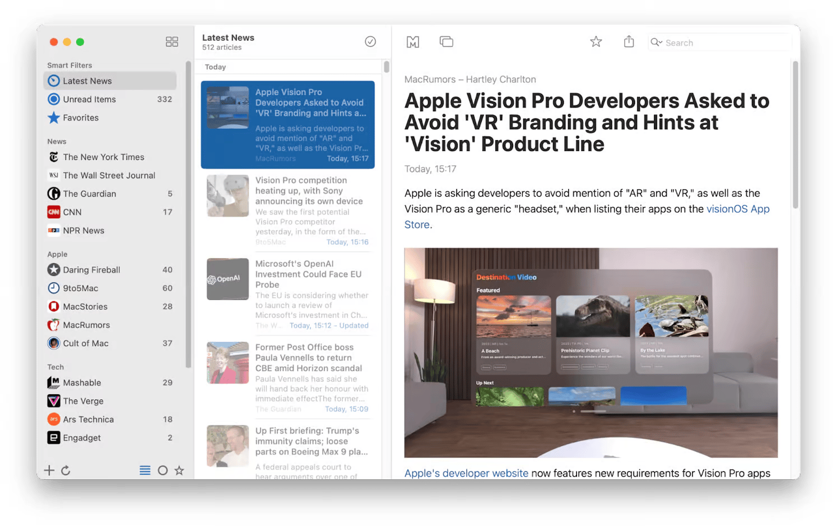Toggle starred-only filter at sidebar bottom
Viewport: 837px width, 528px height.
(x=179, y=470)
